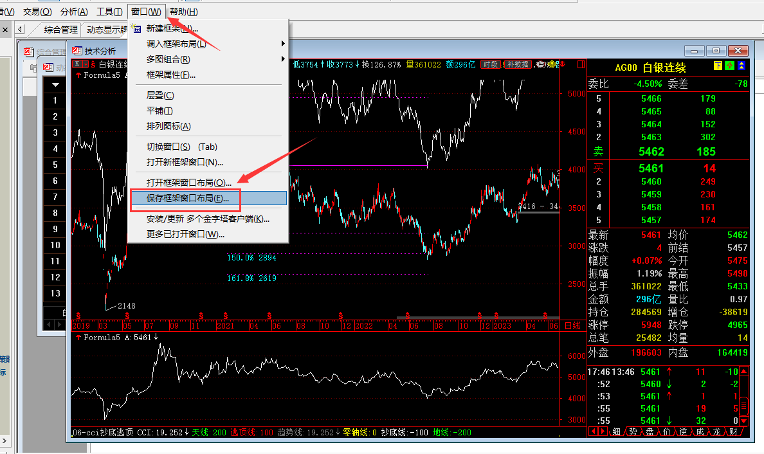Click the green lightning trade icon
This screenshot has width=764, height=454.
[x=729, y=66]
